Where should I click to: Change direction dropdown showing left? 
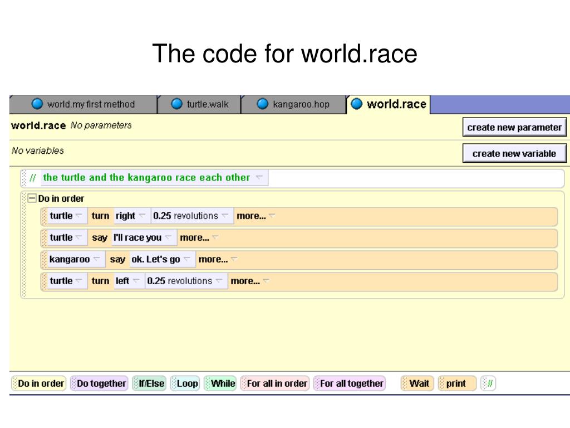pos(128,281)
